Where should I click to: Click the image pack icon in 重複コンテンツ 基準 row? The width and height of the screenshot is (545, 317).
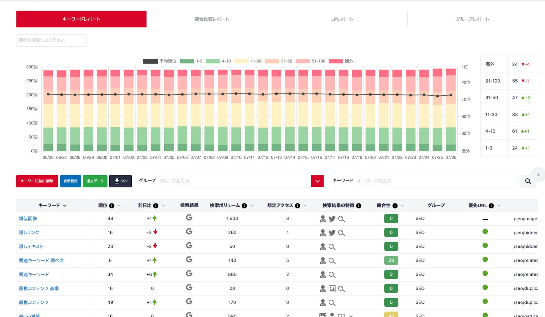332,289
